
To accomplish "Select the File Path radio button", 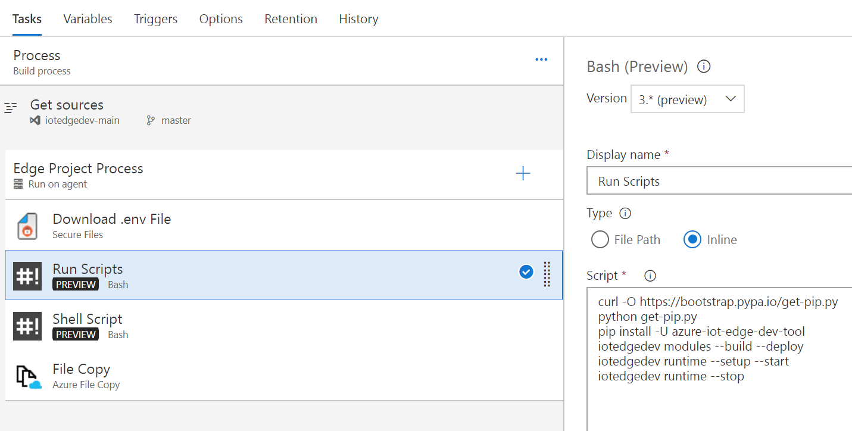I will tap(600, 239).
